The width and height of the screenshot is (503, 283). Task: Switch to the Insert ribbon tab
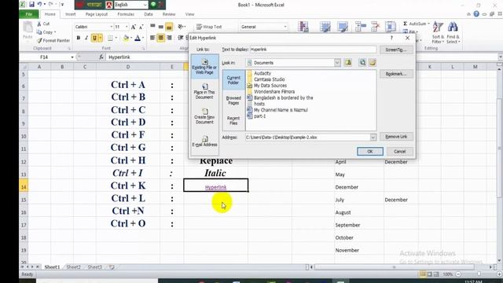70,14
